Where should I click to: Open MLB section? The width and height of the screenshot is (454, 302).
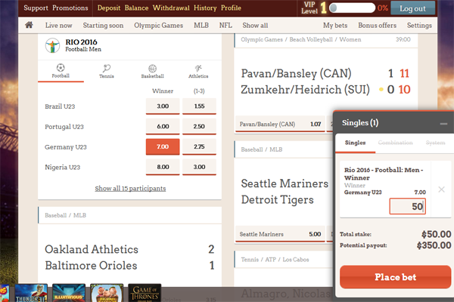click(x=201, y=26)
